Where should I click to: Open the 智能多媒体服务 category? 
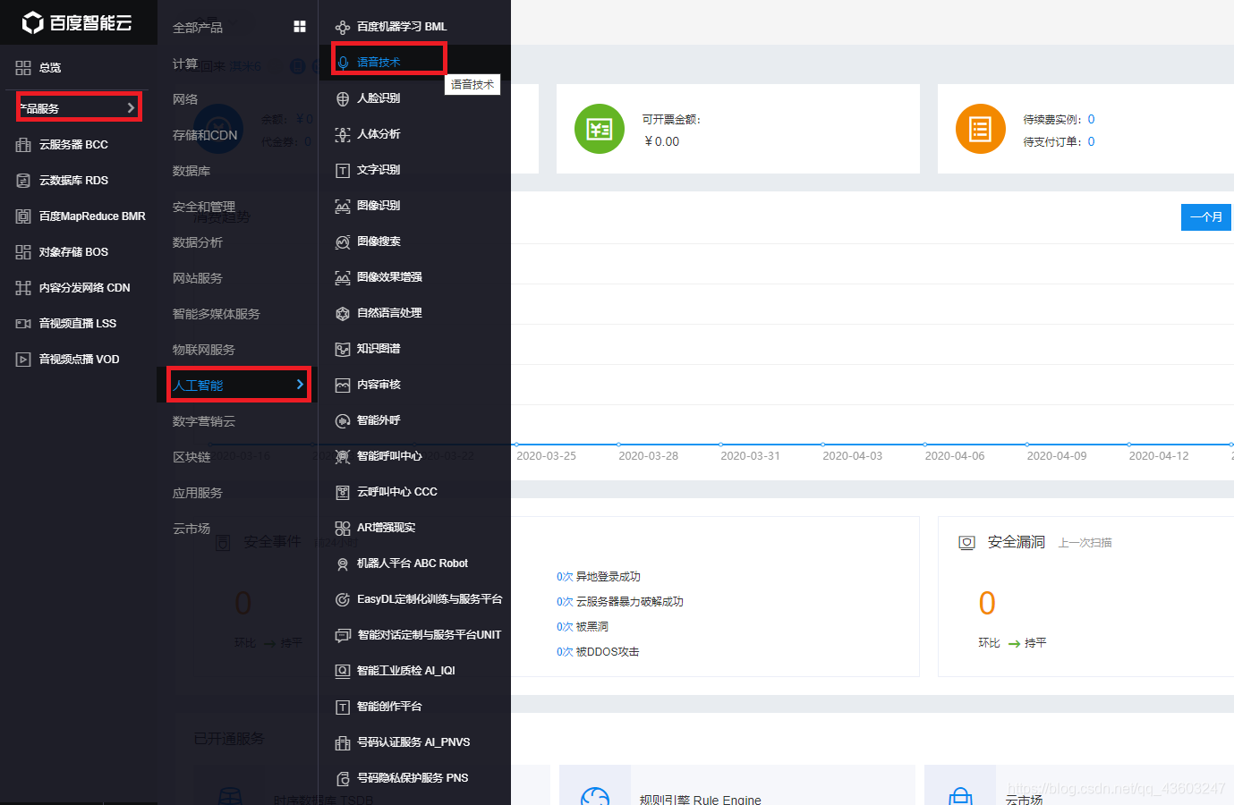tap(217, 314)
